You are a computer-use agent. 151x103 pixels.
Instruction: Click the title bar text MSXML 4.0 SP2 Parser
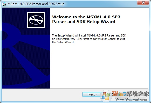tap(25, 4)
